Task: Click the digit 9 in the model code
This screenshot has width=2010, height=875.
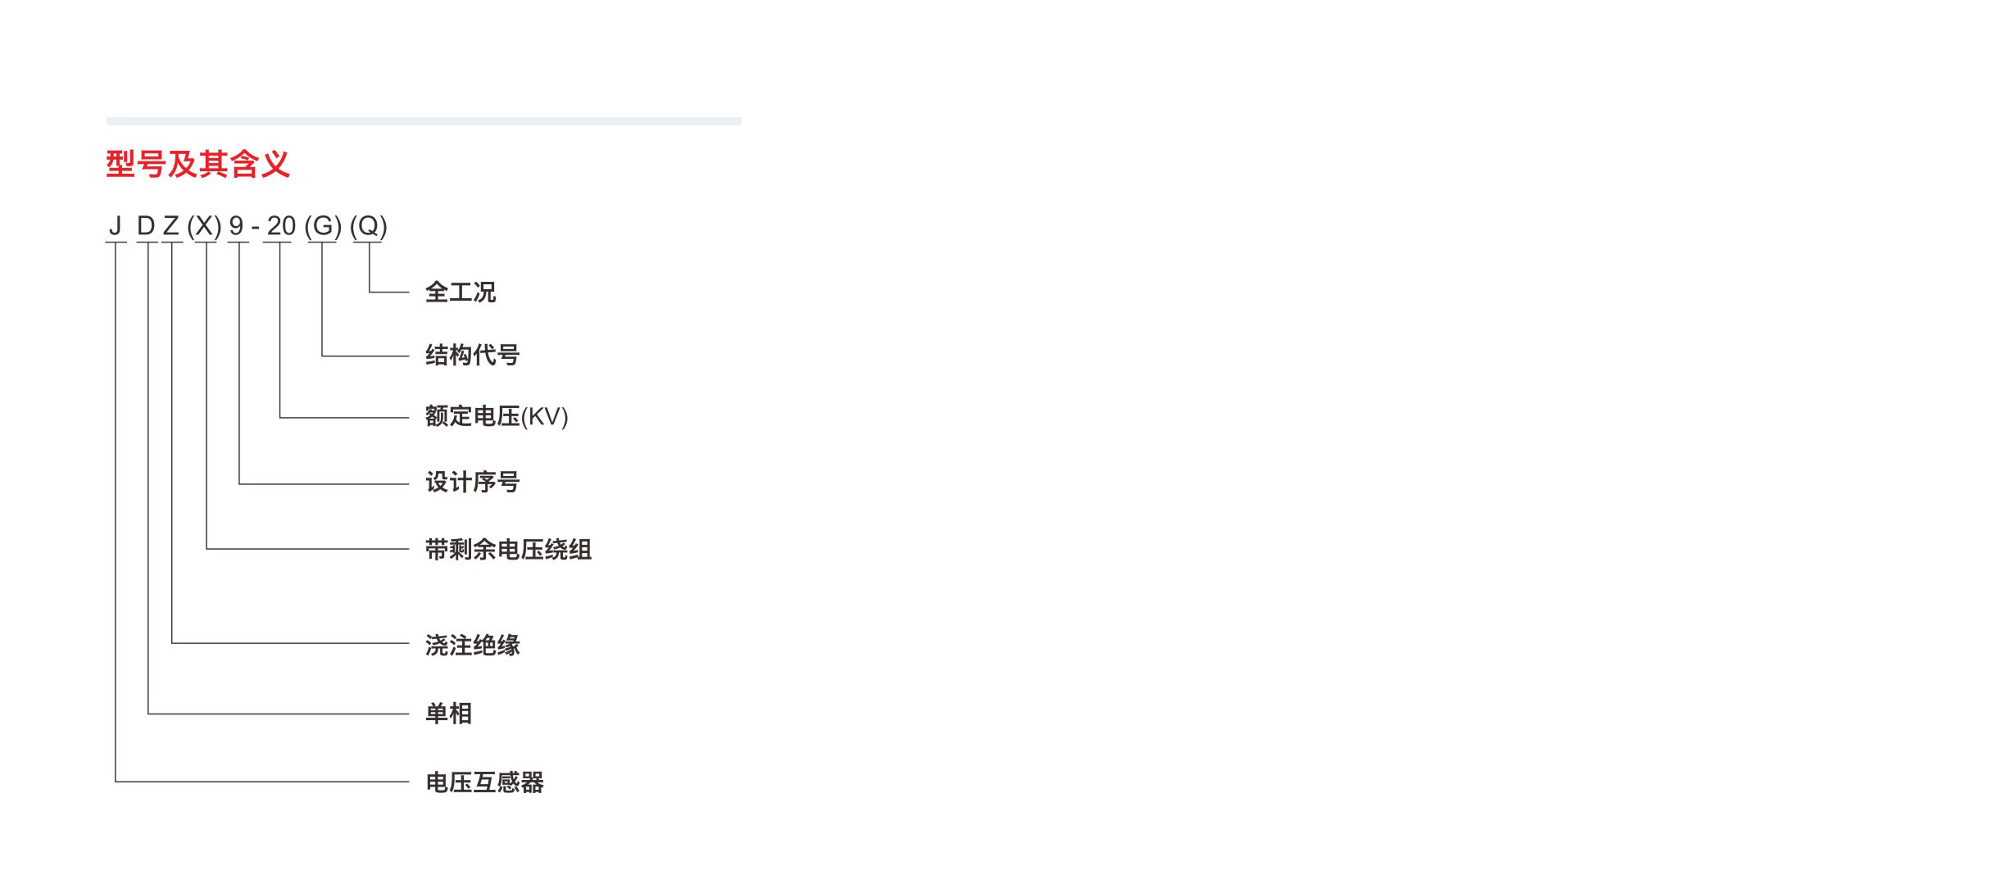Action: tap(236, 226)
